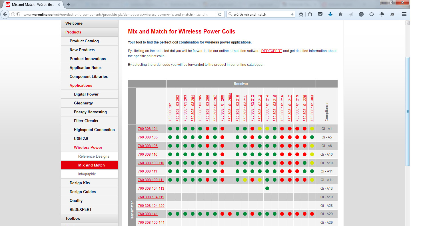The image size is (425, 226).
Task: Open Digital Power application page
Action: pyautogui.click(x=90, y=94)
